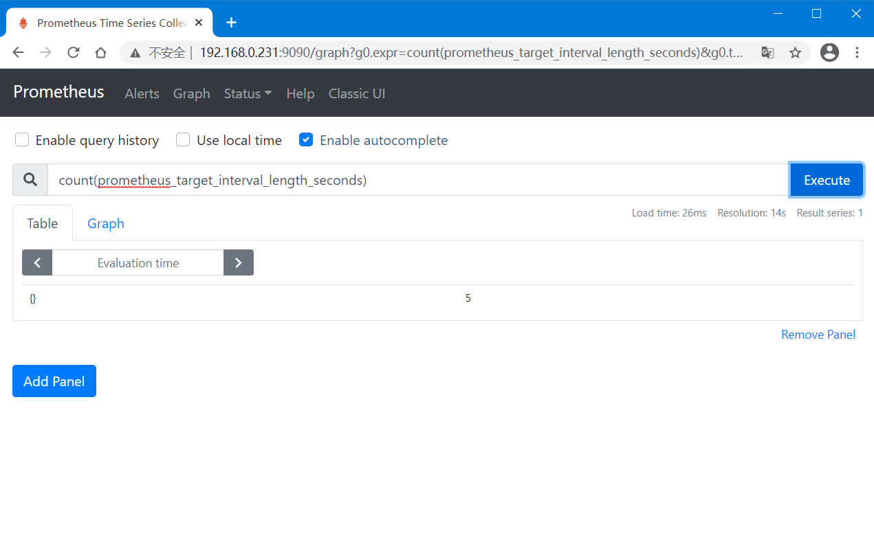Image resolution: width=874 pixels, height=560 pixels.
Task: Expand the Status dropdown menu
Action: point(248,93)
